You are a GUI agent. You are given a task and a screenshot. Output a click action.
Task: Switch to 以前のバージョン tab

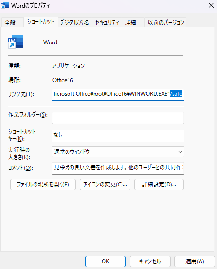coord(165,23)
